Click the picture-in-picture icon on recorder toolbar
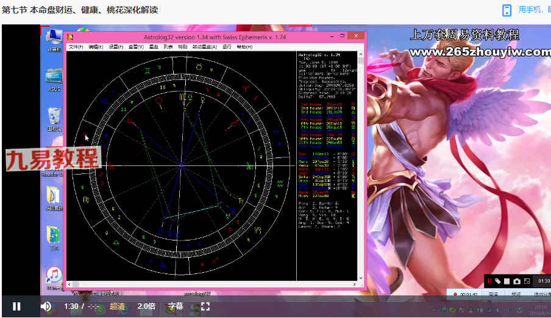The width and height of the screenshot is (551, 318). (527, 281)
